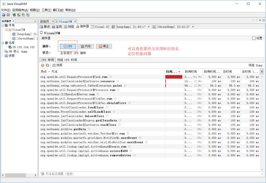This screenshot has height=183, width=266.
Task: Select [heapdump] item in applications tree
Action: click(x=24, y=34)
